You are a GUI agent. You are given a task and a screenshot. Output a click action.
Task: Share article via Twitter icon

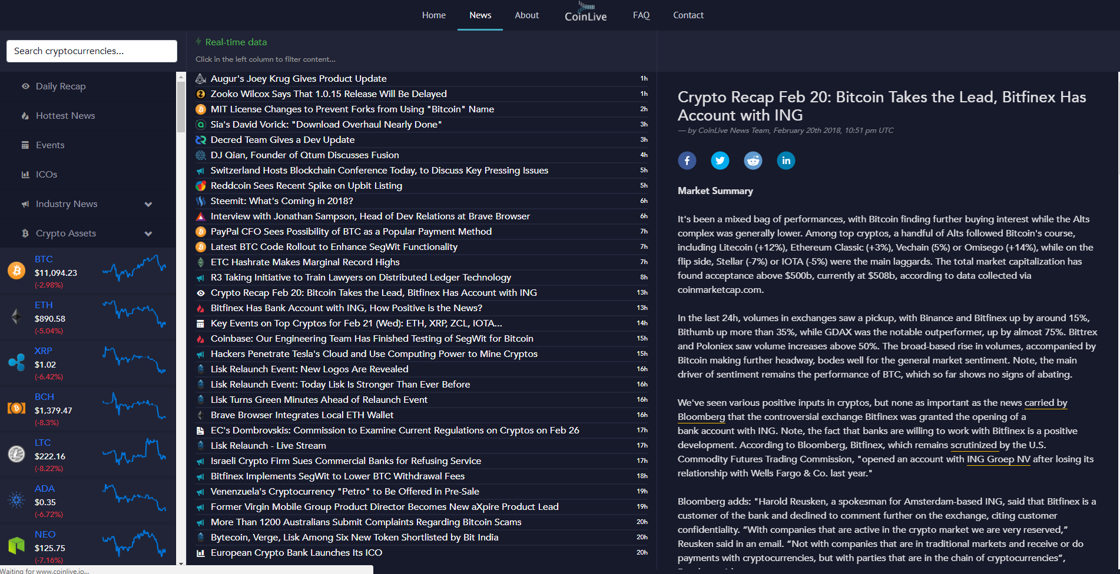(x=720, y=161)
